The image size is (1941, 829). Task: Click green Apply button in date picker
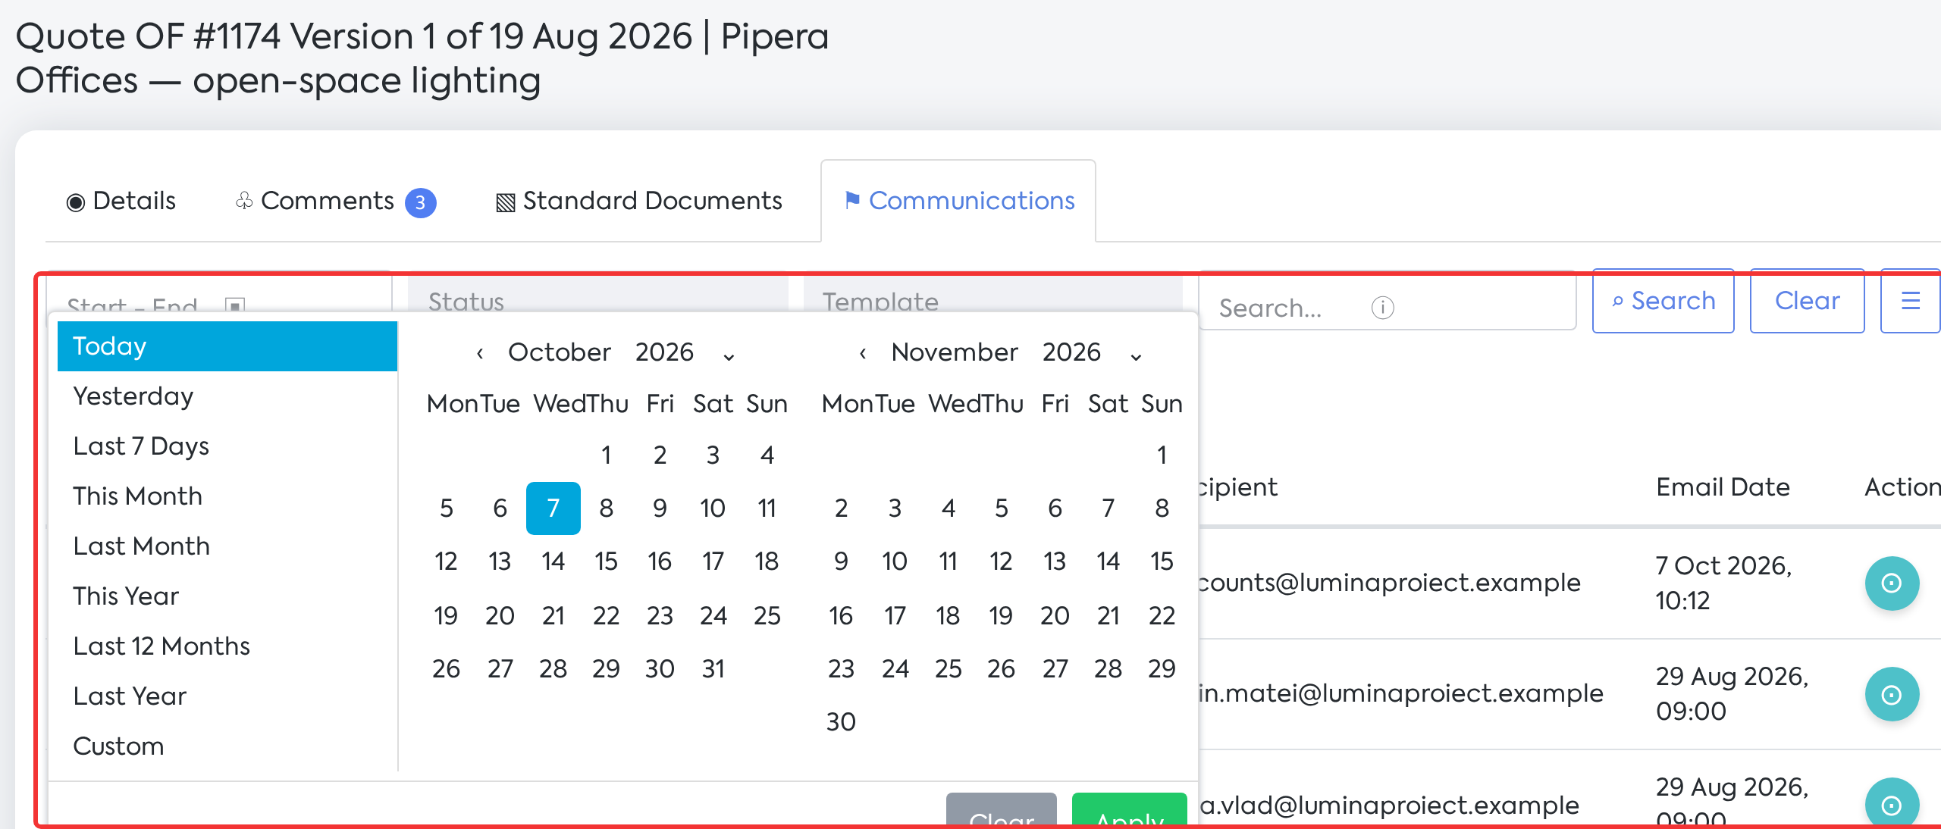click(x=1130, y=809)
